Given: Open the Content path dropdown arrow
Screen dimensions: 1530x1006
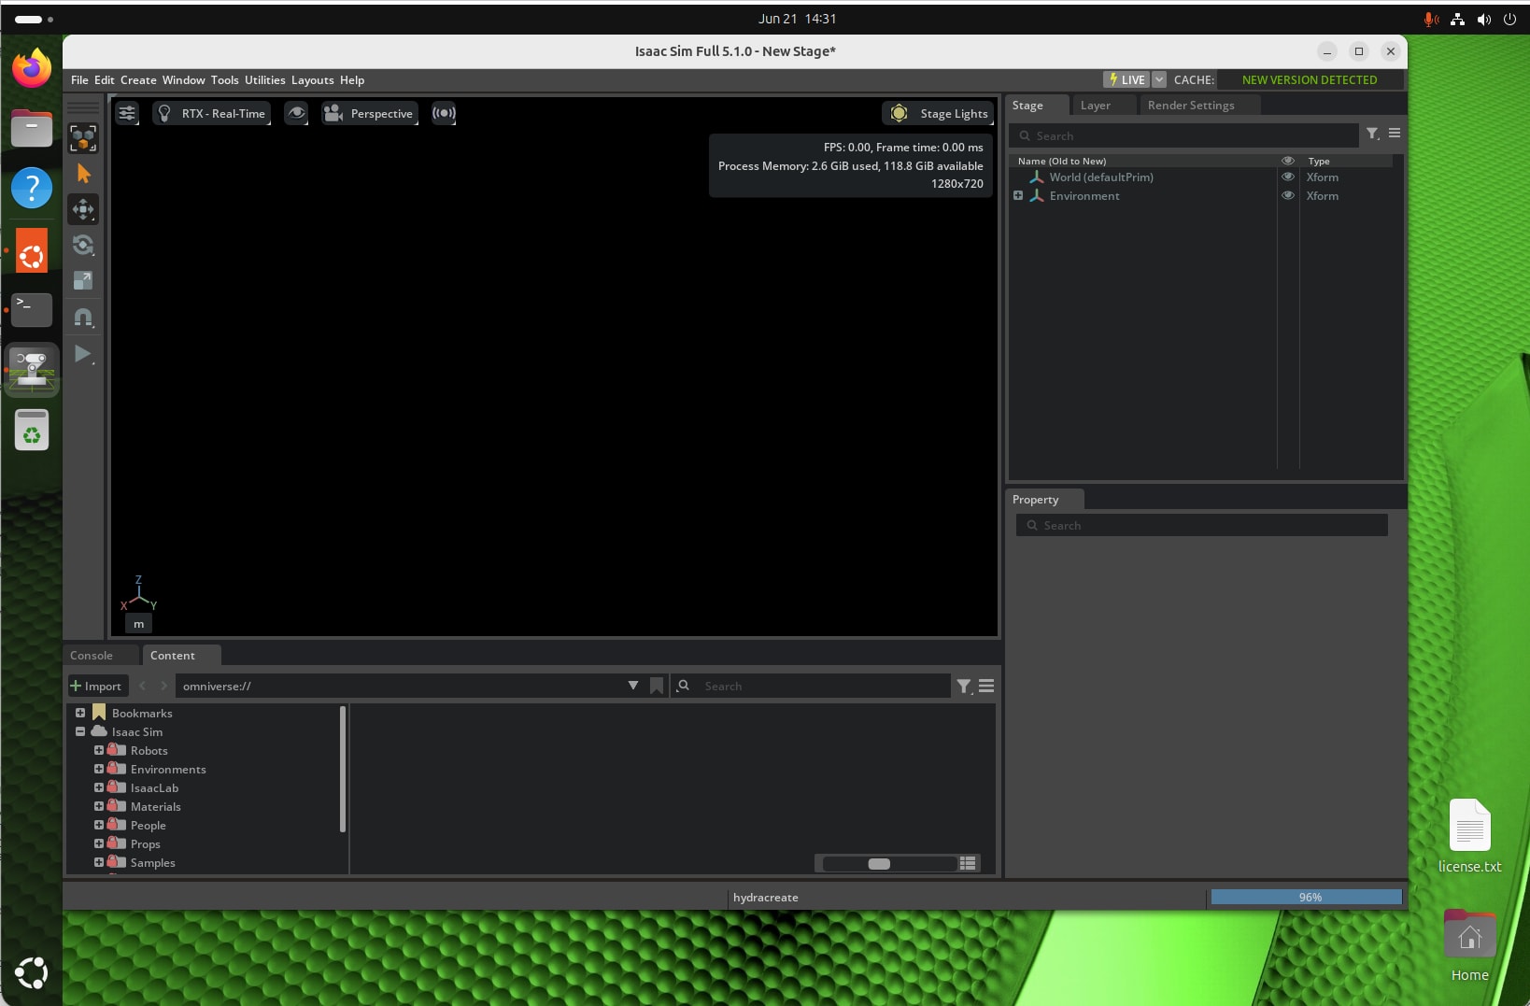Looking at the screenshot, I should coord(633,686).
